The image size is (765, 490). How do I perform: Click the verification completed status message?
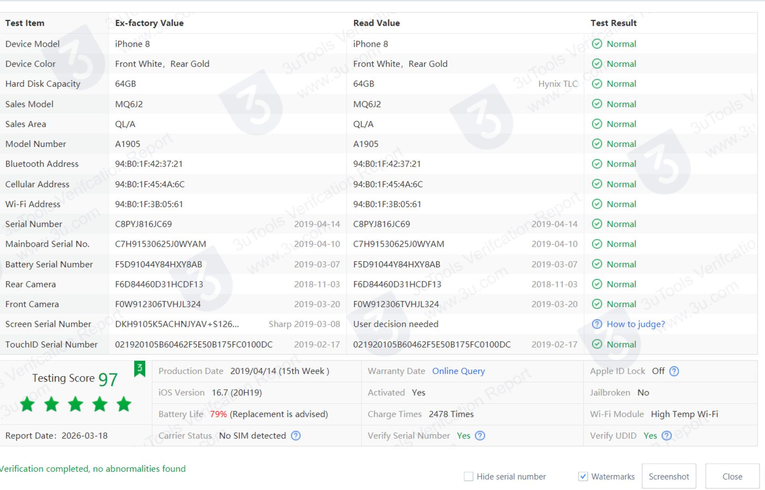tap(93, 469)
